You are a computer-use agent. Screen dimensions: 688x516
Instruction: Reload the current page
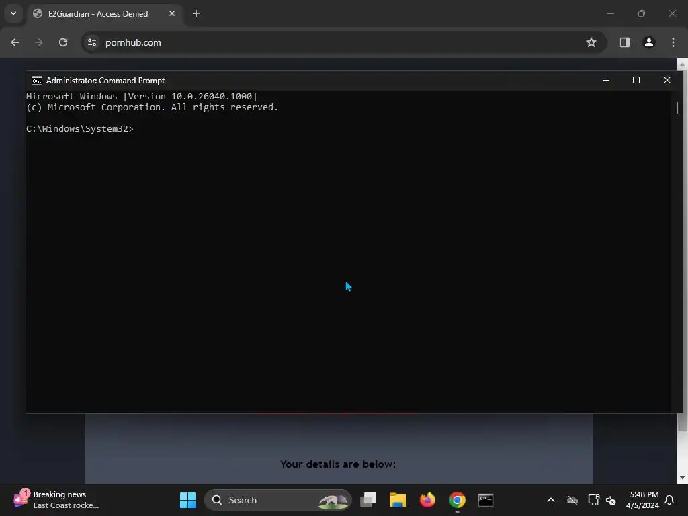[x=63, y=42]
